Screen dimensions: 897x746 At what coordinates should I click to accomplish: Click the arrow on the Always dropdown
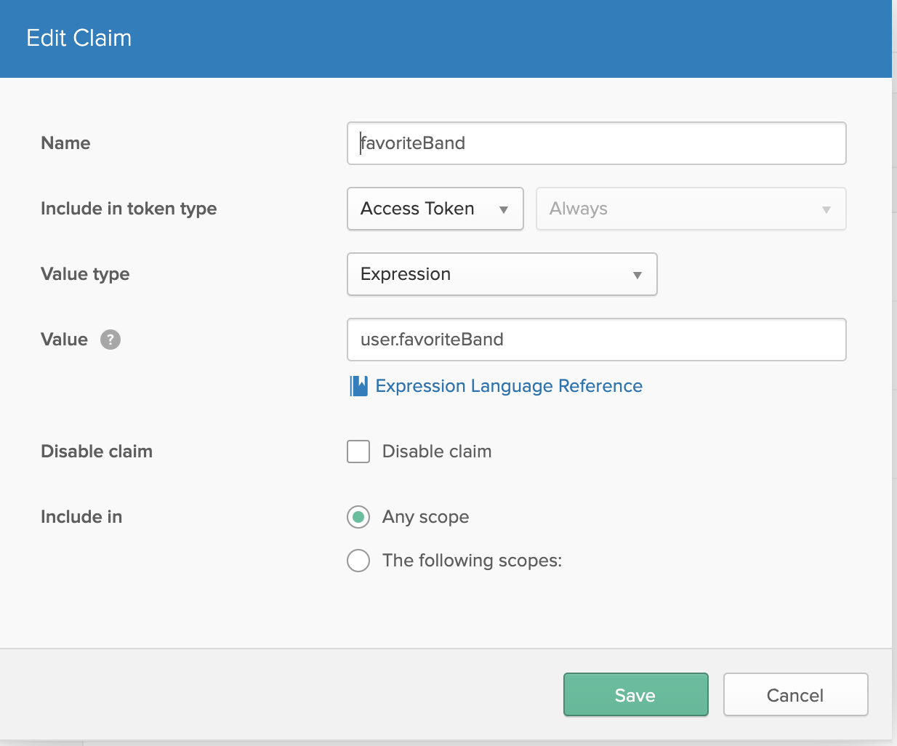826,209
